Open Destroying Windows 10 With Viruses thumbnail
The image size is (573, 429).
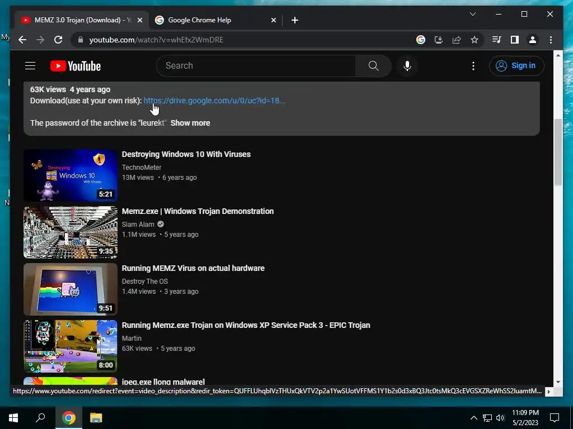pos(71,175)
